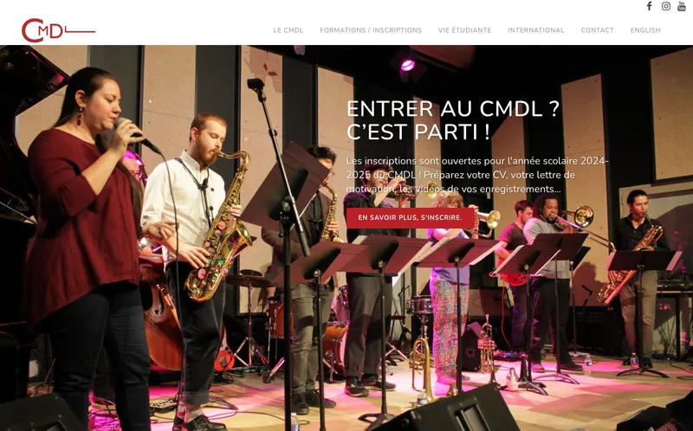
Task: Click the inscriptions description paragraph
Action: [477, 175]
